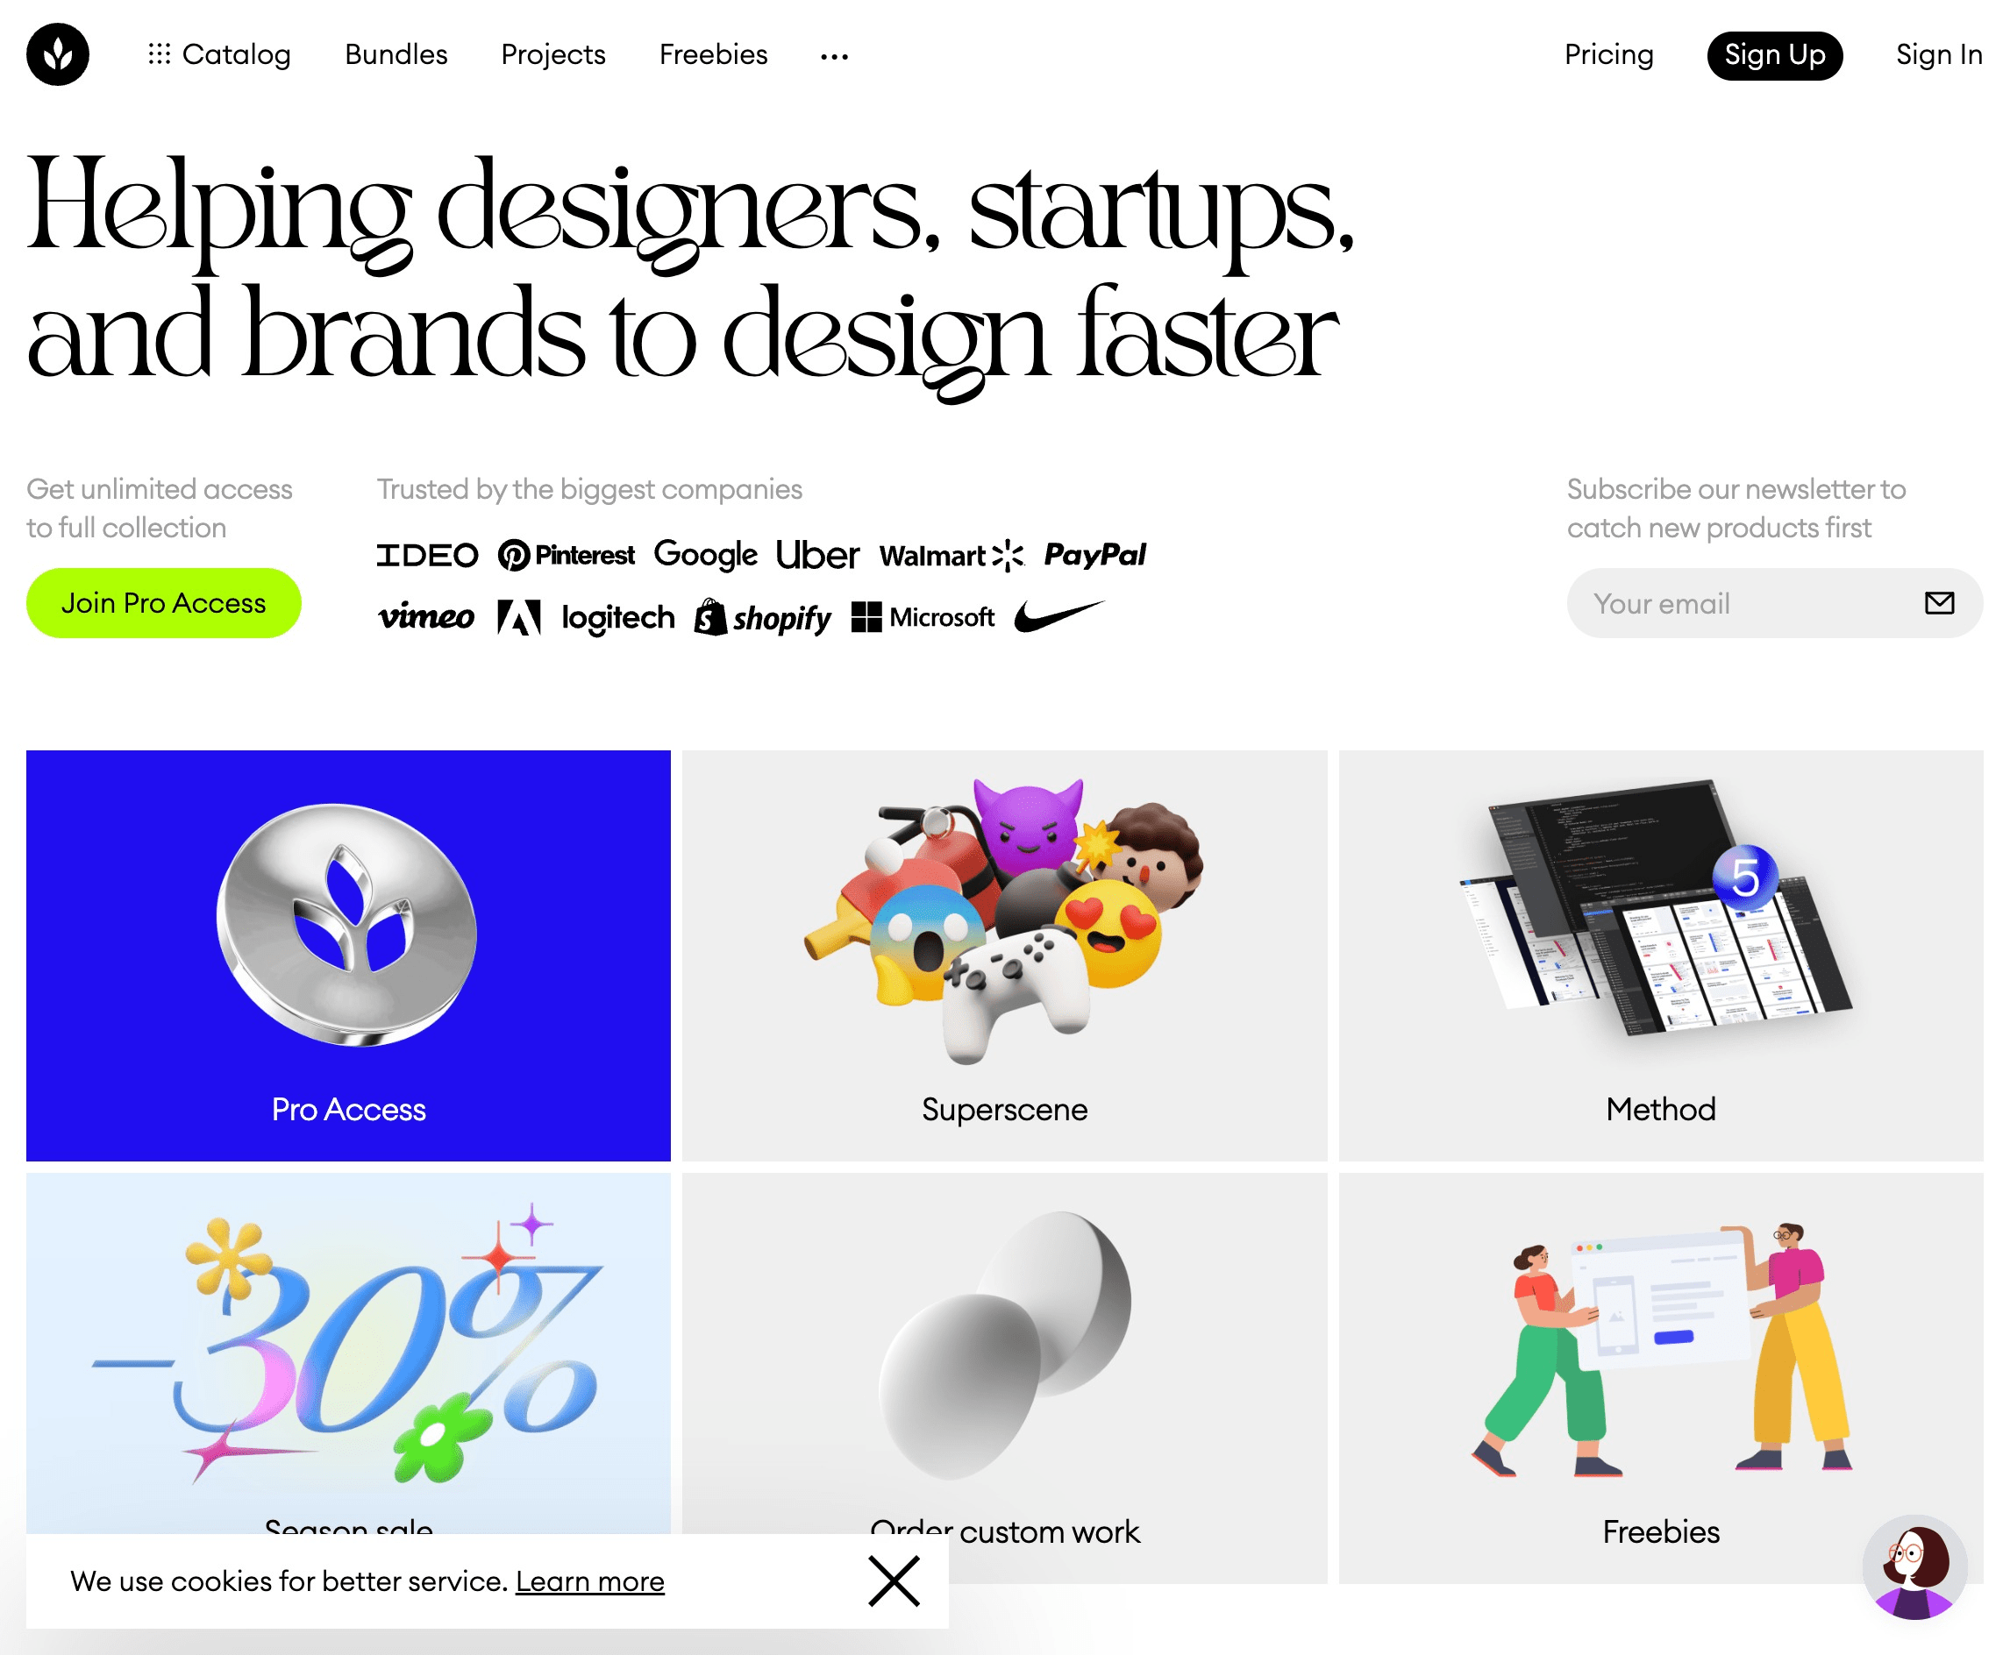Open the Bundles dropdown section
Image resolution: width=2010 pixels, height=1655 pixels.
point(396,55)
